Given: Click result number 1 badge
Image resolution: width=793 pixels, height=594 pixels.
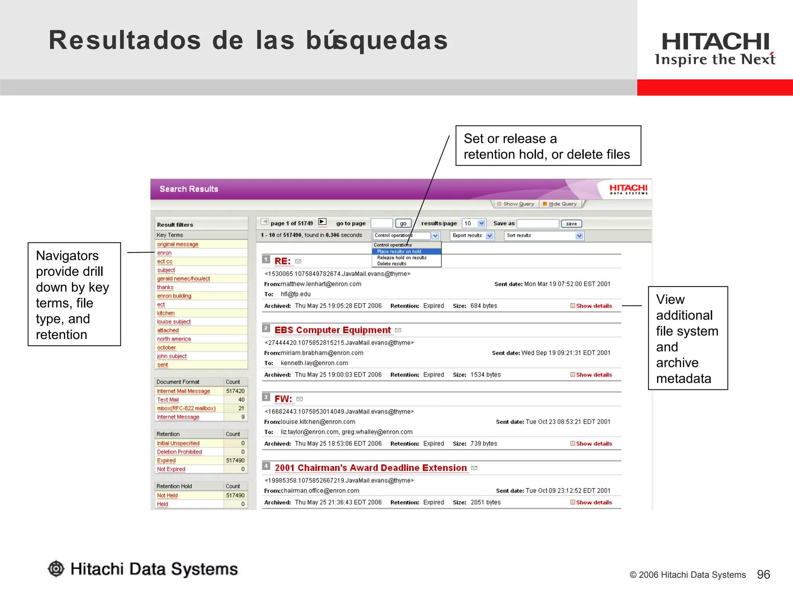Looking at the screenshot, I should click(266, 259).
